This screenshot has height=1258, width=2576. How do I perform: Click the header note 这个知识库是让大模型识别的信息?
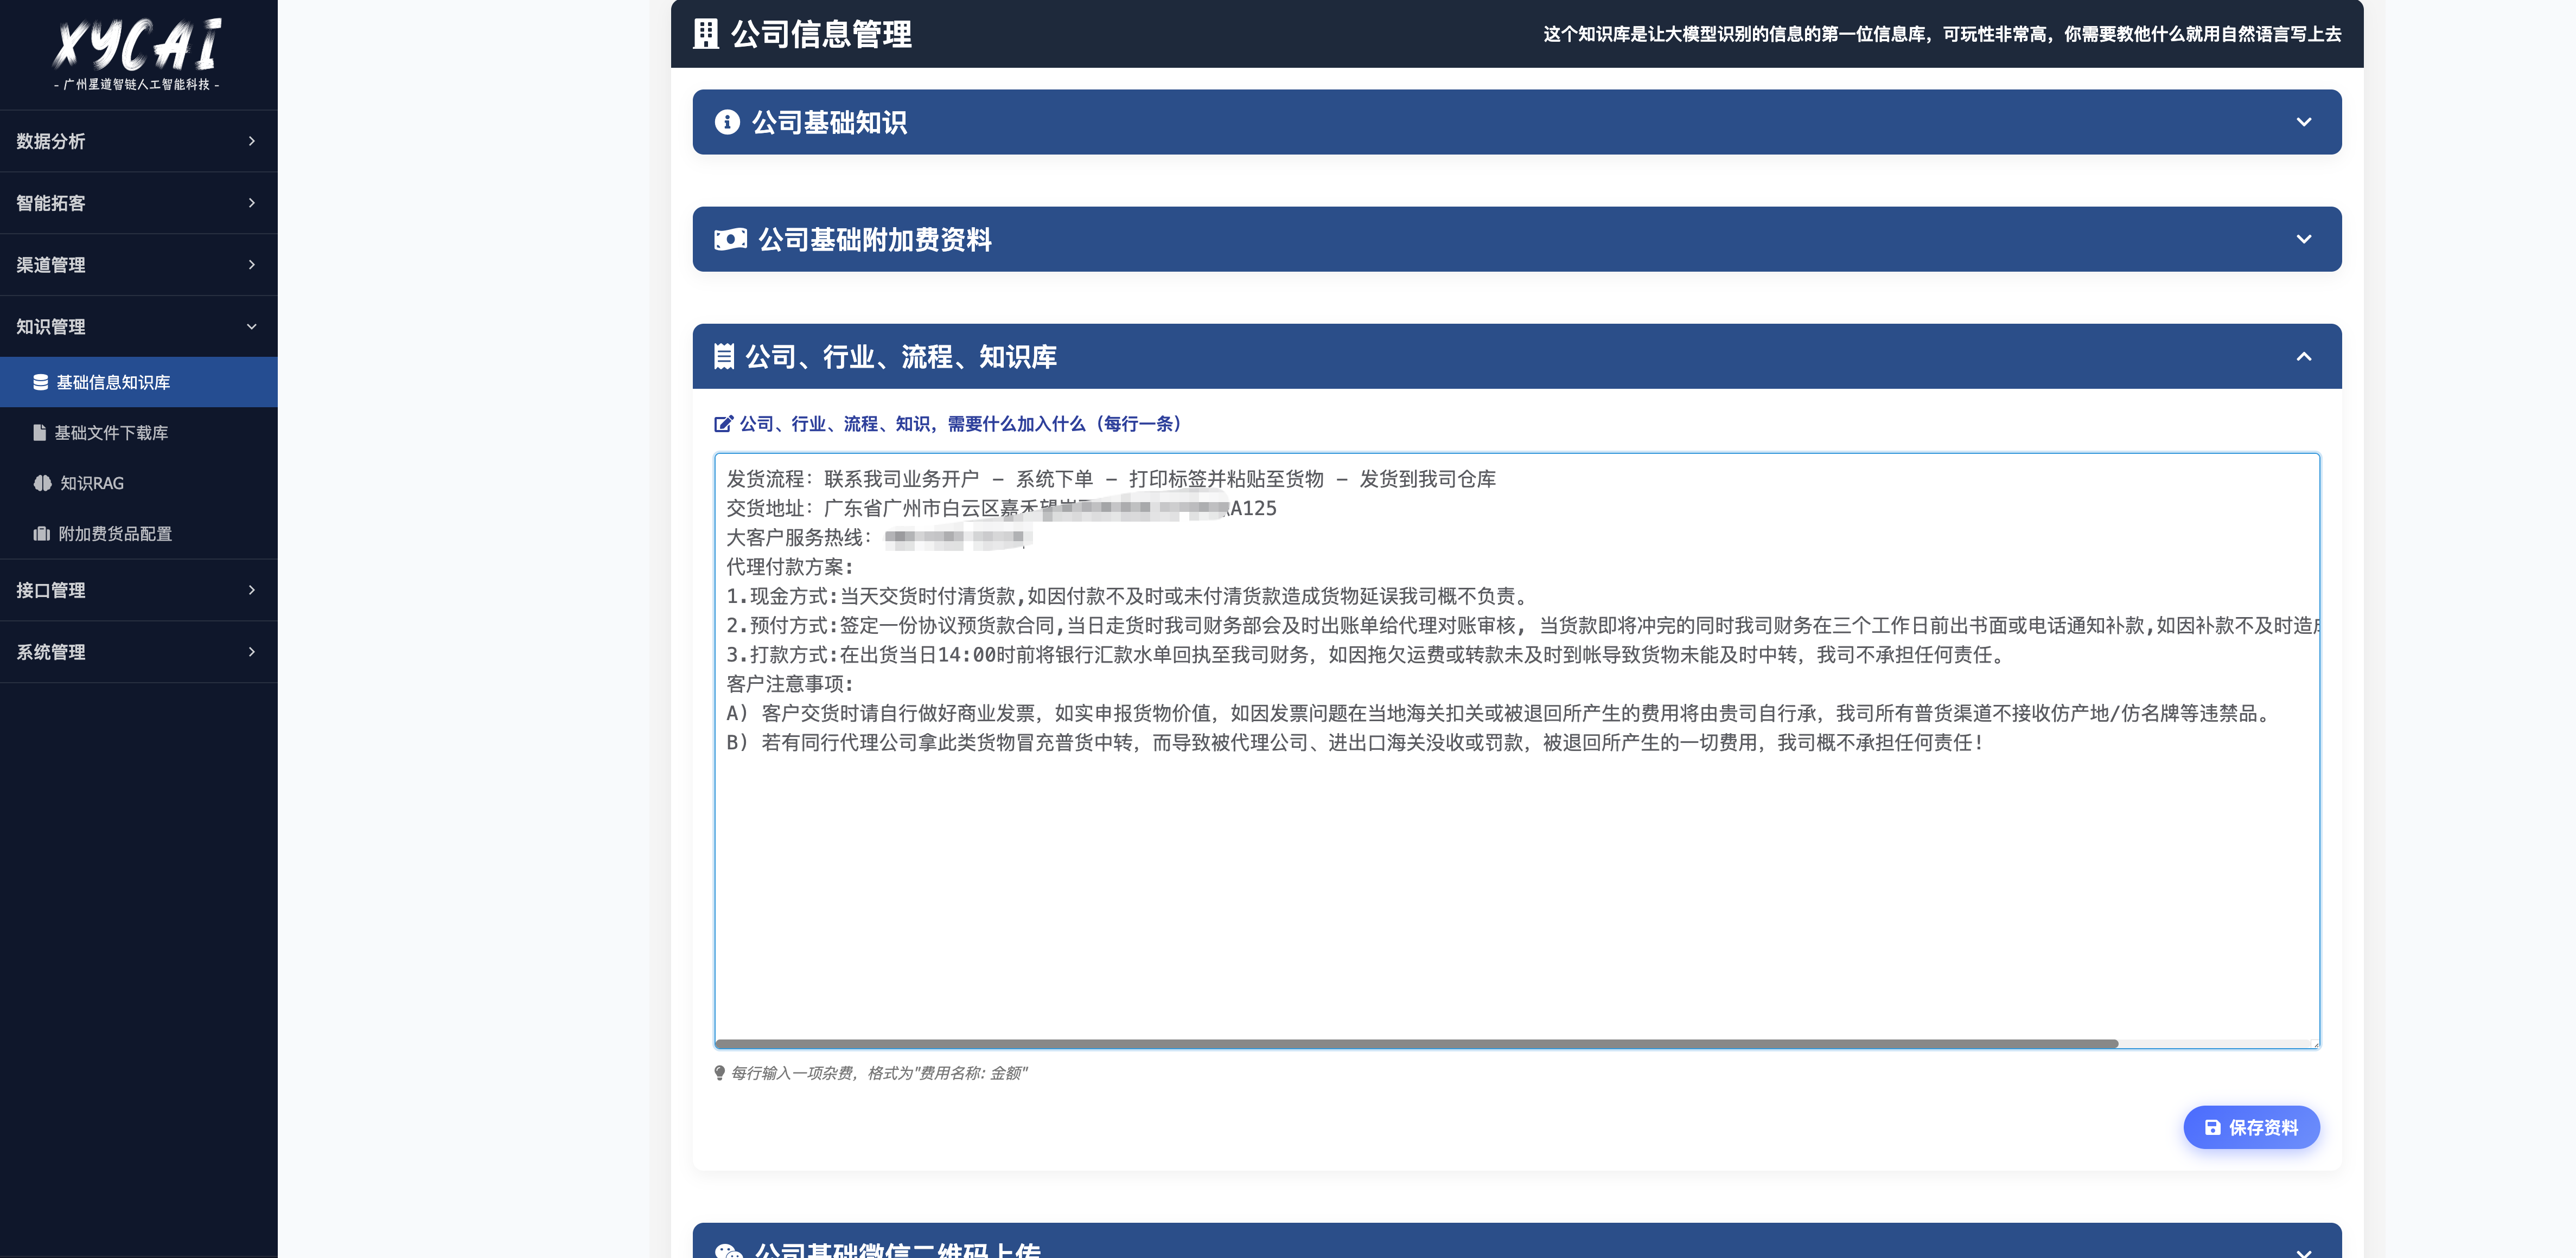click(1942, 34)
